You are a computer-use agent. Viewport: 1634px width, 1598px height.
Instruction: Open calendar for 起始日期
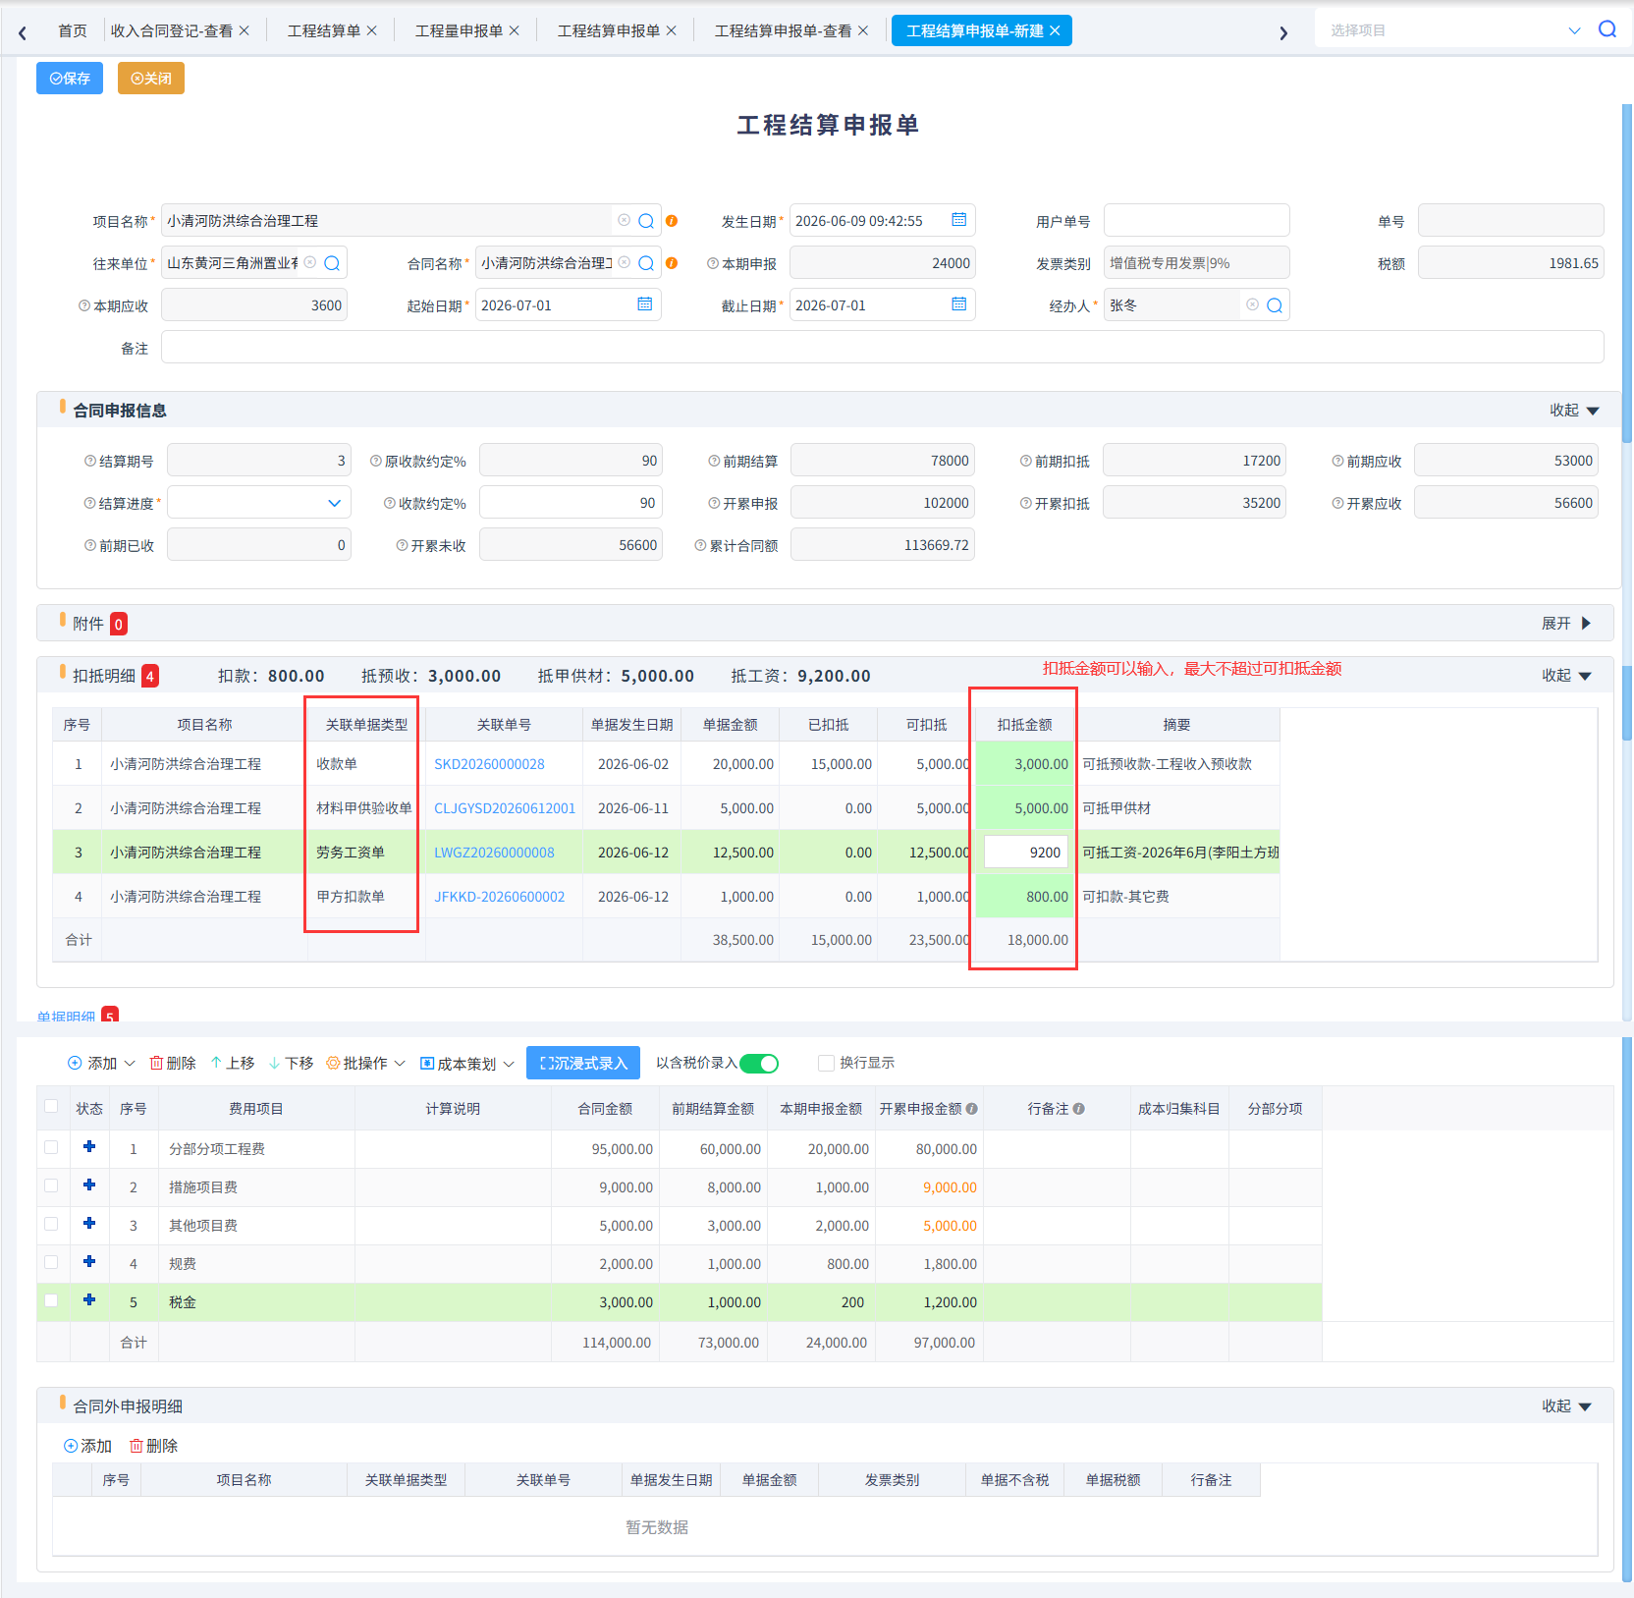click(x=644, y=304)
